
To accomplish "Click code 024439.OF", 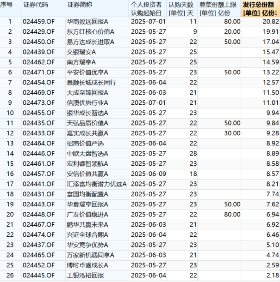I will tap(38, 52).
